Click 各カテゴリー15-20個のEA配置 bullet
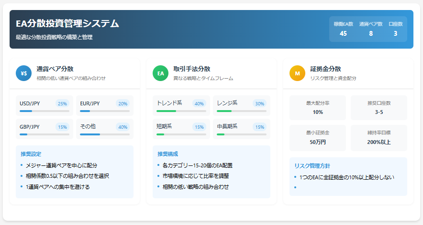This screenshot has height=225, width=423. pos(198,165)
